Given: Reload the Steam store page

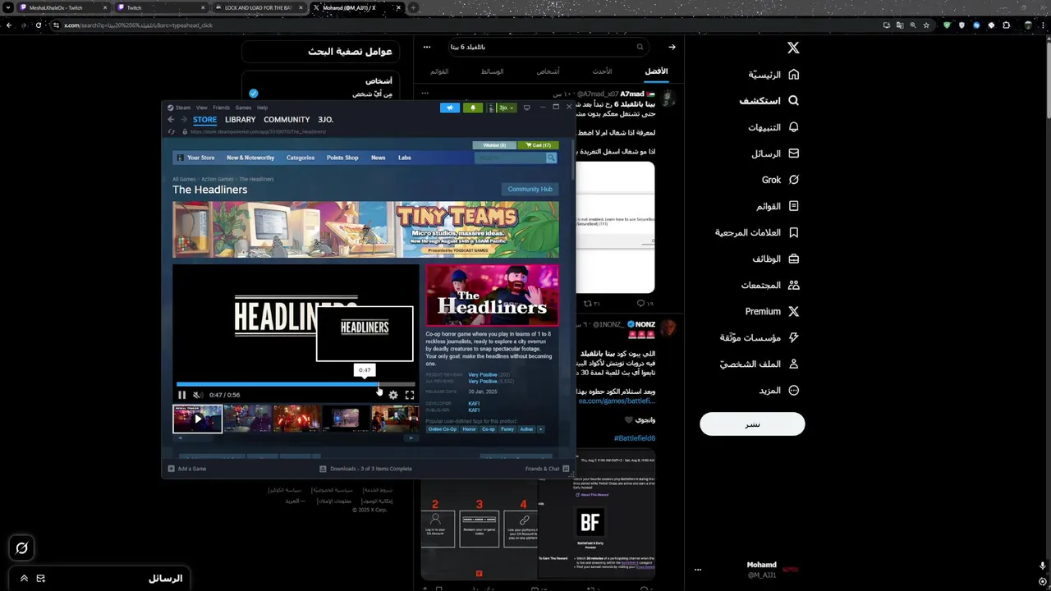Looking at the screenshot, I should (172, 131).
